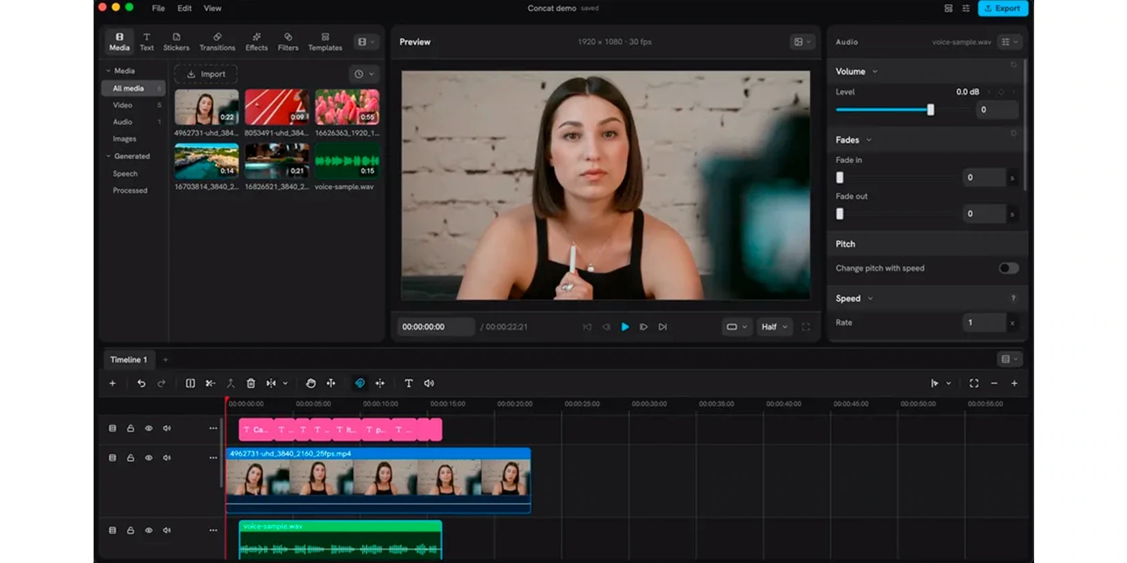Click the add text T tool in timeline

pos(408,384)
